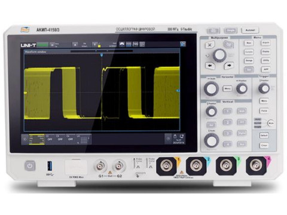This screenshot has height=215, width=287.
Task: Push the Autoset button
Action: click(250, 30)
